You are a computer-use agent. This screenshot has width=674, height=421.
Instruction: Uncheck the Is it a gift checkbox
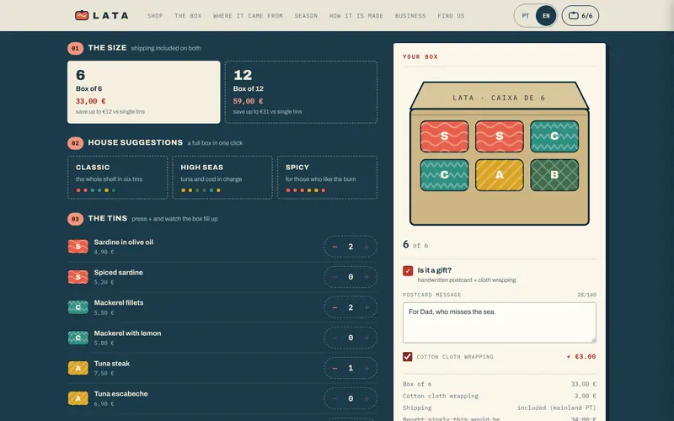[x=408, y=270]
